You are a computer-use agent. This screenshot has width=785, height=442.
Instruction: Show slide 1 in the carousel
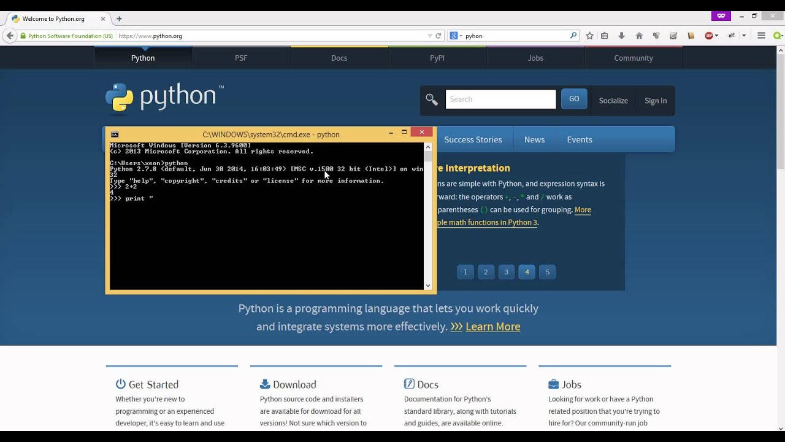465,272
